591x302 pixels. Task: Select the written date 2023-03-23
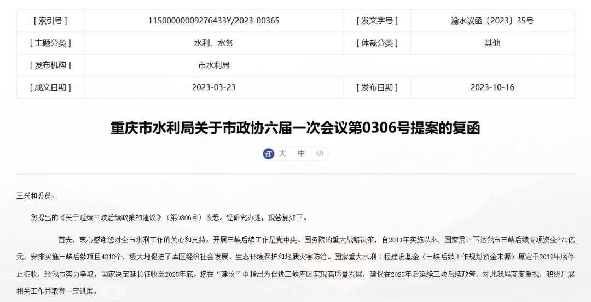point(213,87)
